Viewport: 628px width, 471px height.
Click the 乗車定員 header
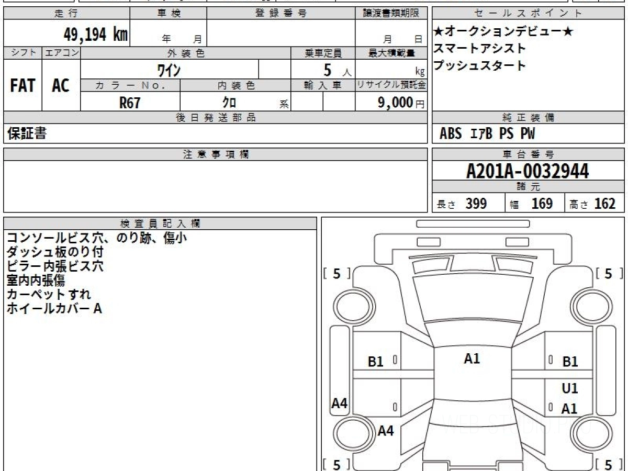pyautogui.click(x=323, y=53)
